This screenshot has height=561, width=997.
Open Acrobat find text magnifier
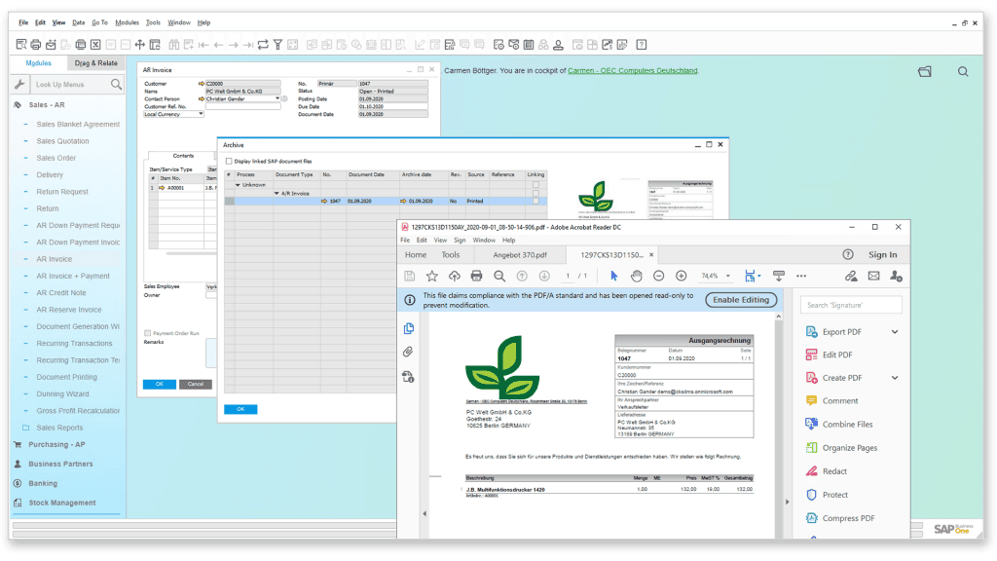499,276
